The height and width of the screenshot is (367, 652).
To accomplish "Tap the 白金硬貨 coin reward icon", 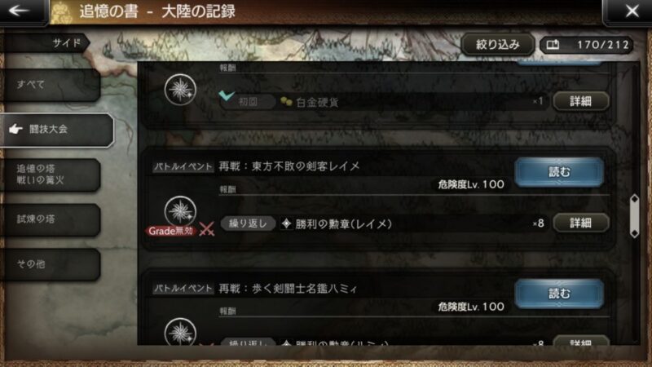I will pyautogui.click(x=286, y=101).
